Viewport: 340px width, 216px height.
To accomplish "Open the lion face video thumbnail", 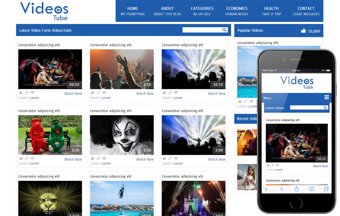I will click(50, 198).
